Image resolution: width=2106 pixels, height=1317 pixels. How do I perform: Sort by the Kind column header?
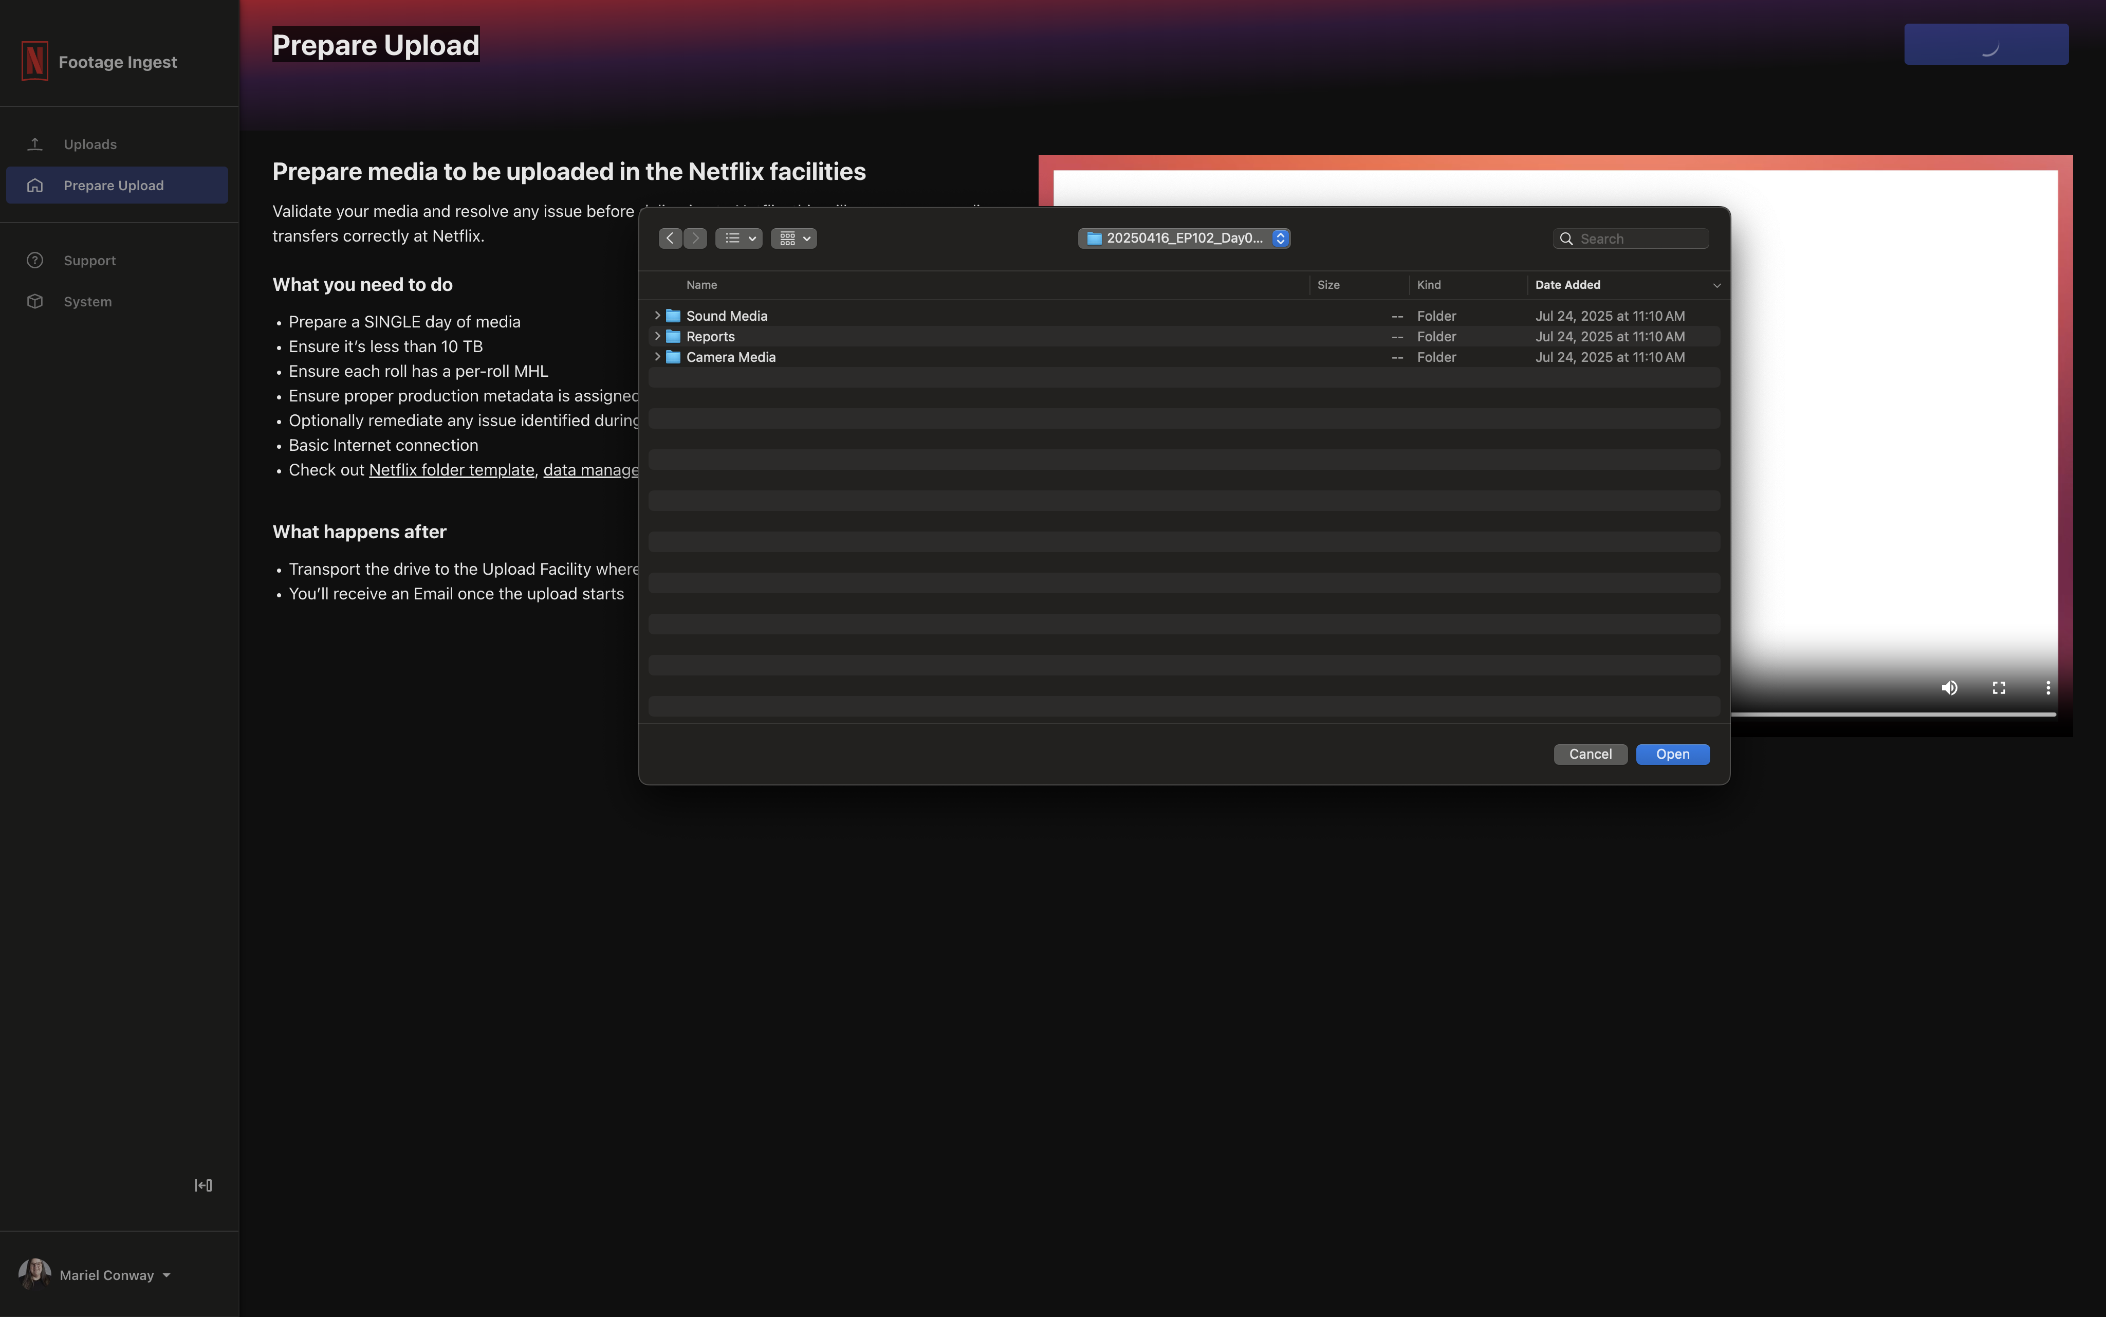[1428, 285]
